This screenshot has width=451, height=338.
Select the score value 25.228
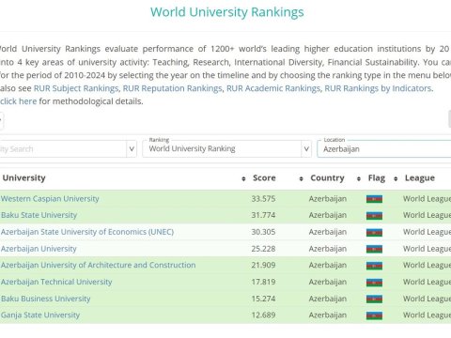(263, 249)
